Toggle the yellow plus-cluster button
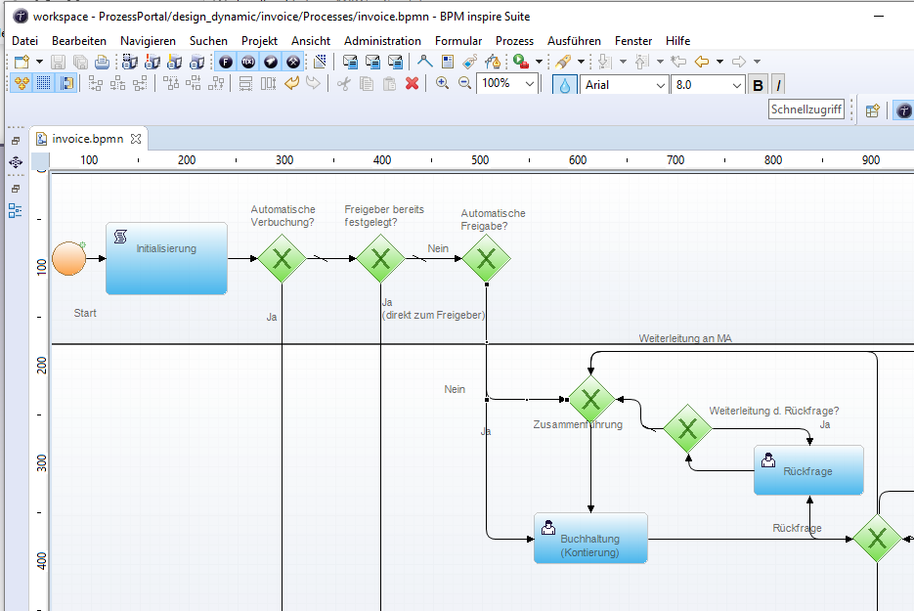The width and height of the screenshot is (914, 611). (x=22, y=83)
